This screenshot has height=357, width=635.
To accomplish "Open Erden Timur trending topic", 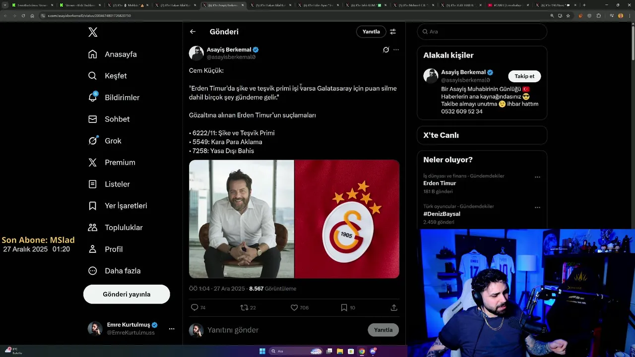I will click(x=440, y=183).
